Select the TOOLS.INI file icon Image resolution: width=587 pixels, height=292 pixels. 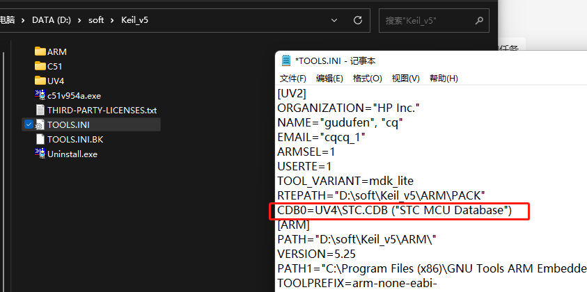pos(40,124)
